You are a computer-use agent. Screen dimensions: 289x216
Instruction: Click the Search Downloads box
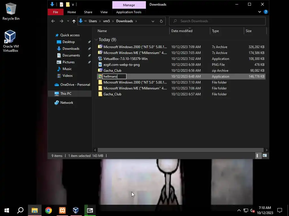pyautogui.click(x=217, y=21)
